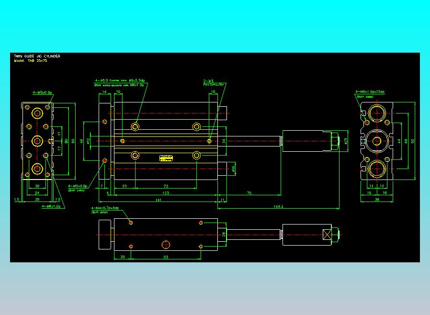Select the '123' dimension value
430x315 pixels.
(166, 193)
